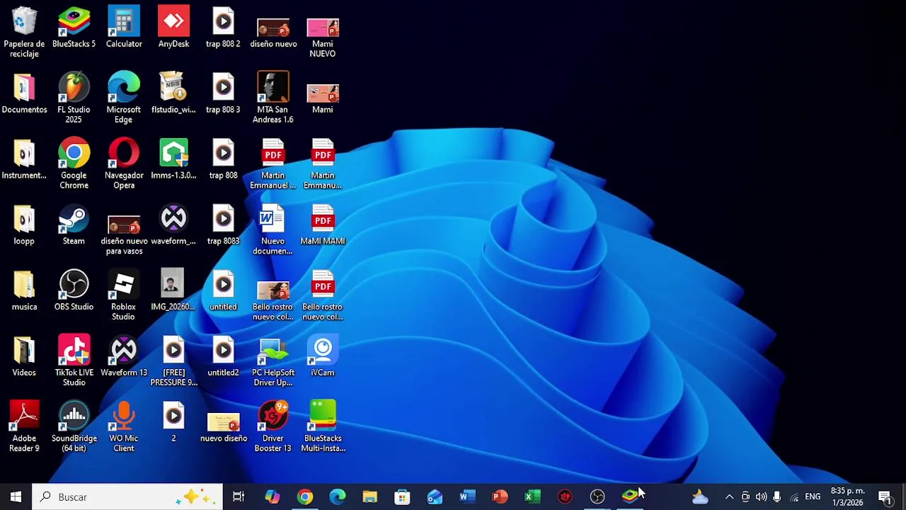Select the WO Mic Client icon

(x=124, y=427)
